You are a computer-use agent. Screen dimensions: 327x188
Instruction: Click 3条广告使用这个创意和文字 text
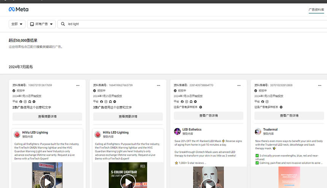[x=113, y=107]
